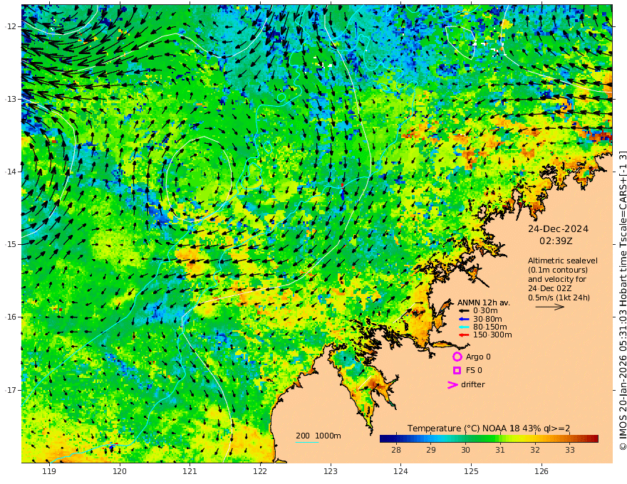Viewport: 627px width, 484px height.
Task: Click the '200 1000m' depth contour label
Action: pyautogui.click(x=318, y=436)
